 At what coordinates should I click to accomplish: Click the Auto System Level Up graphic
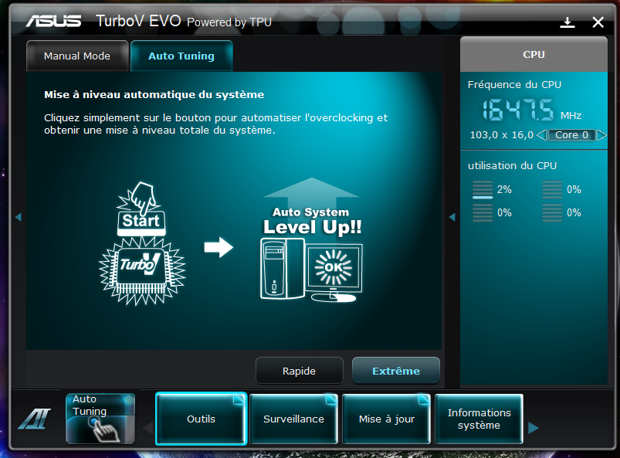(311, 241)
